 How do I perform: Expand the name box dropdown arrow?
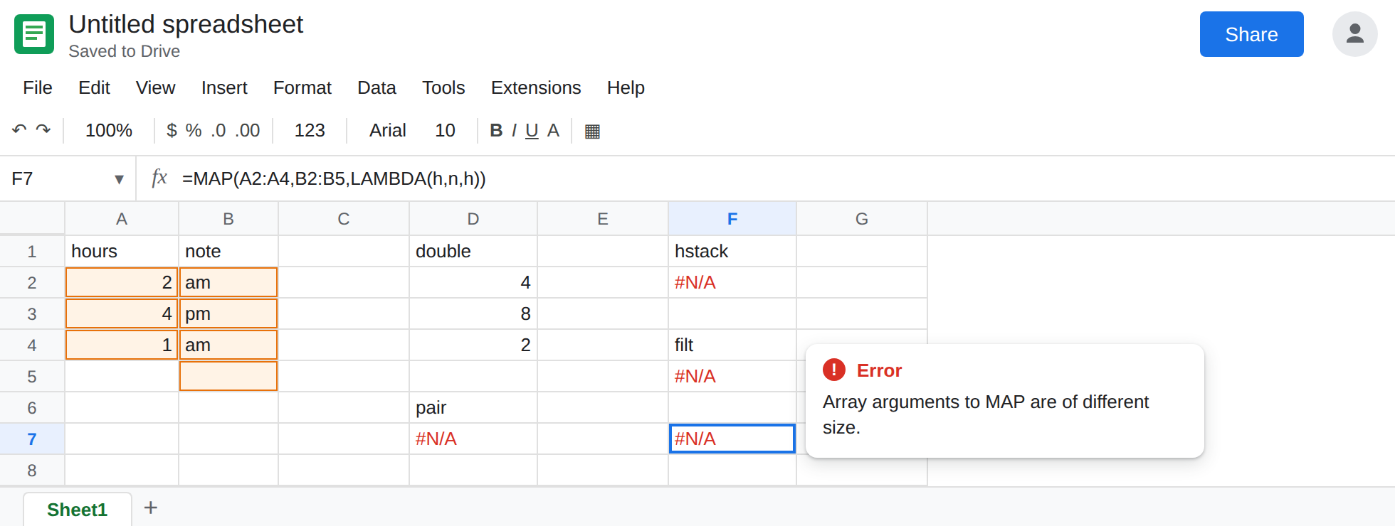click(x=119, y=179)
